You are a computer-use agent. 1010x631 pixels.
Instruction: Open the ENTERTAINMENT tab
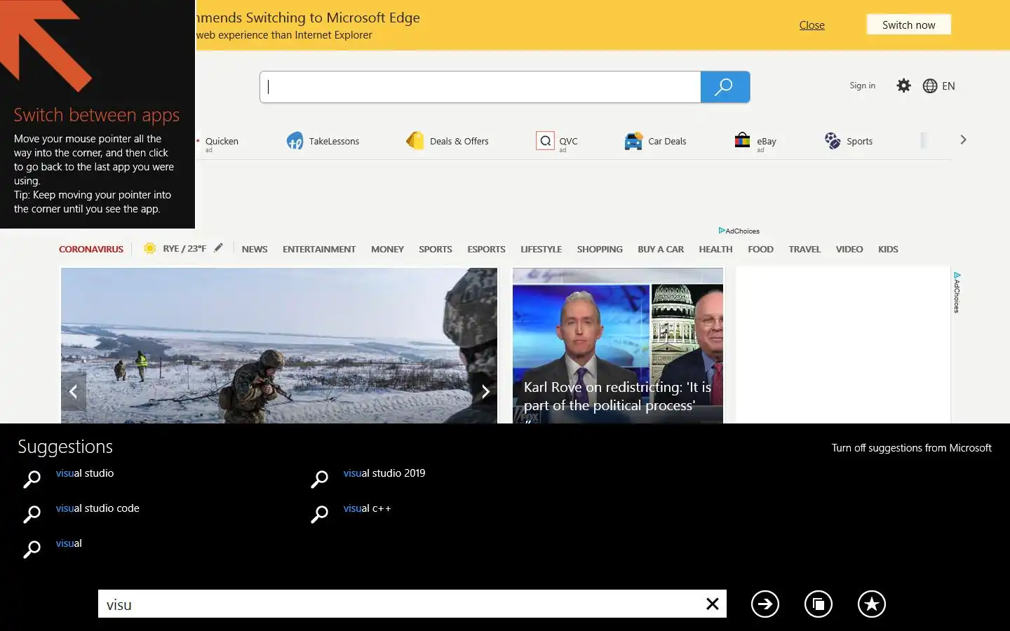[x=319, y=249]
